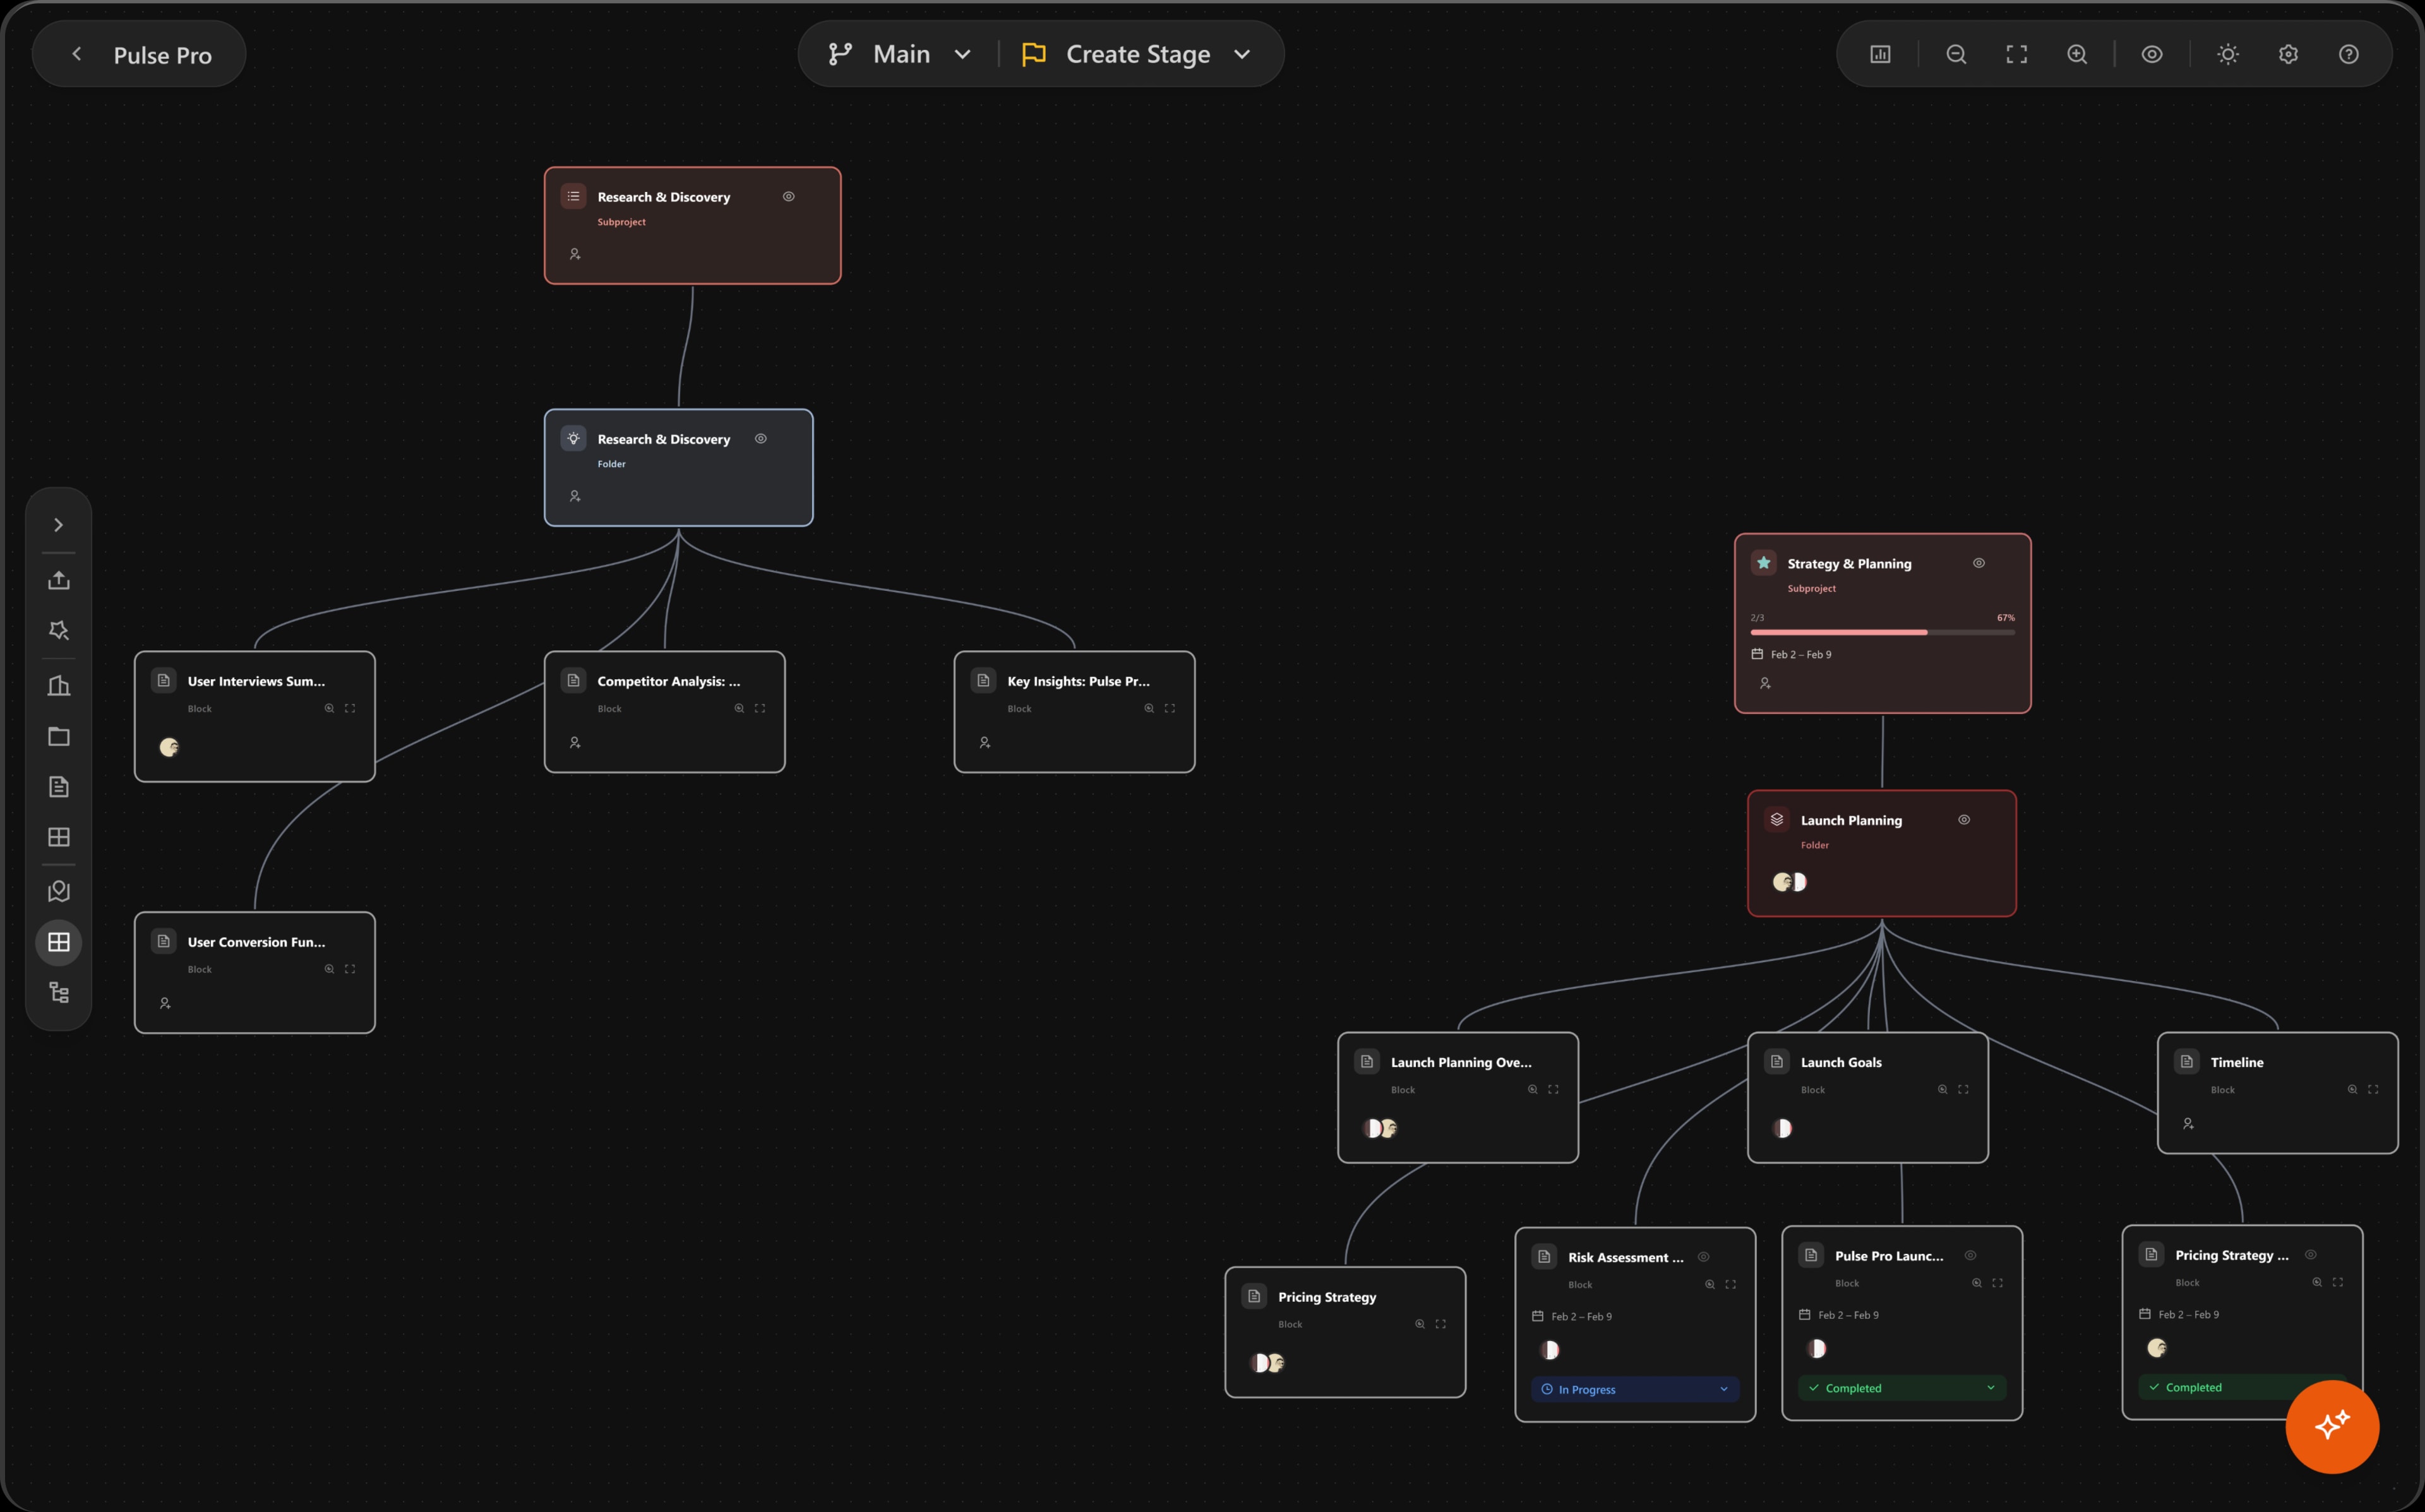The width and height of the screenshot is (2425, 1512).
Task: Open the AI assistant sparkle button
Action: pos(2332,1427)
